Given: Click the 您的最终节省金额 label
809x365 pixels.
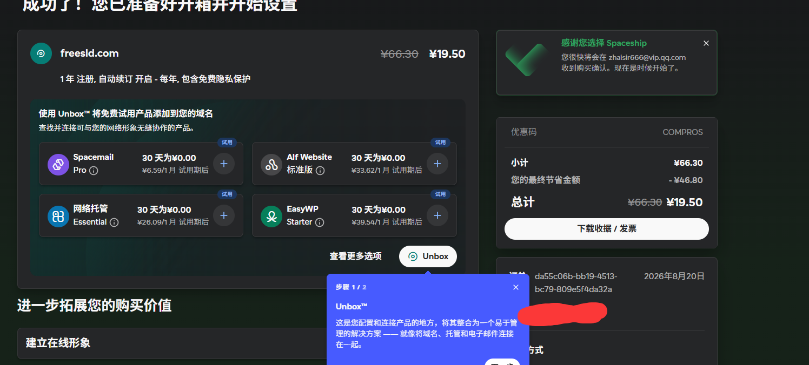Looking at the screenshot, I should pyautogui.click(x=546, y=180).
